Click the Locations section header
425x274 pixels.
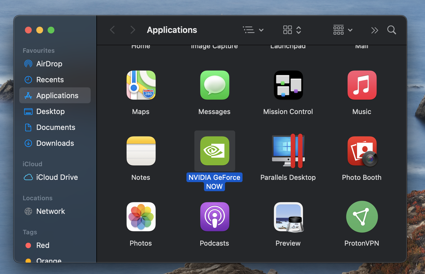point(37,198)
